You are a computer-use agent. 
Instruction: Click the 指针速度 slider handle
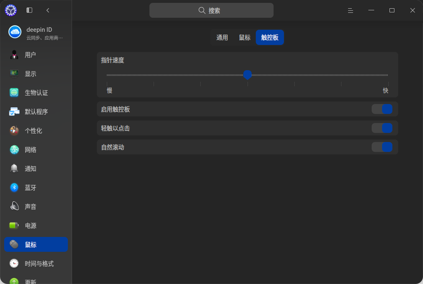pyautogui.click(x=248, y=75)
